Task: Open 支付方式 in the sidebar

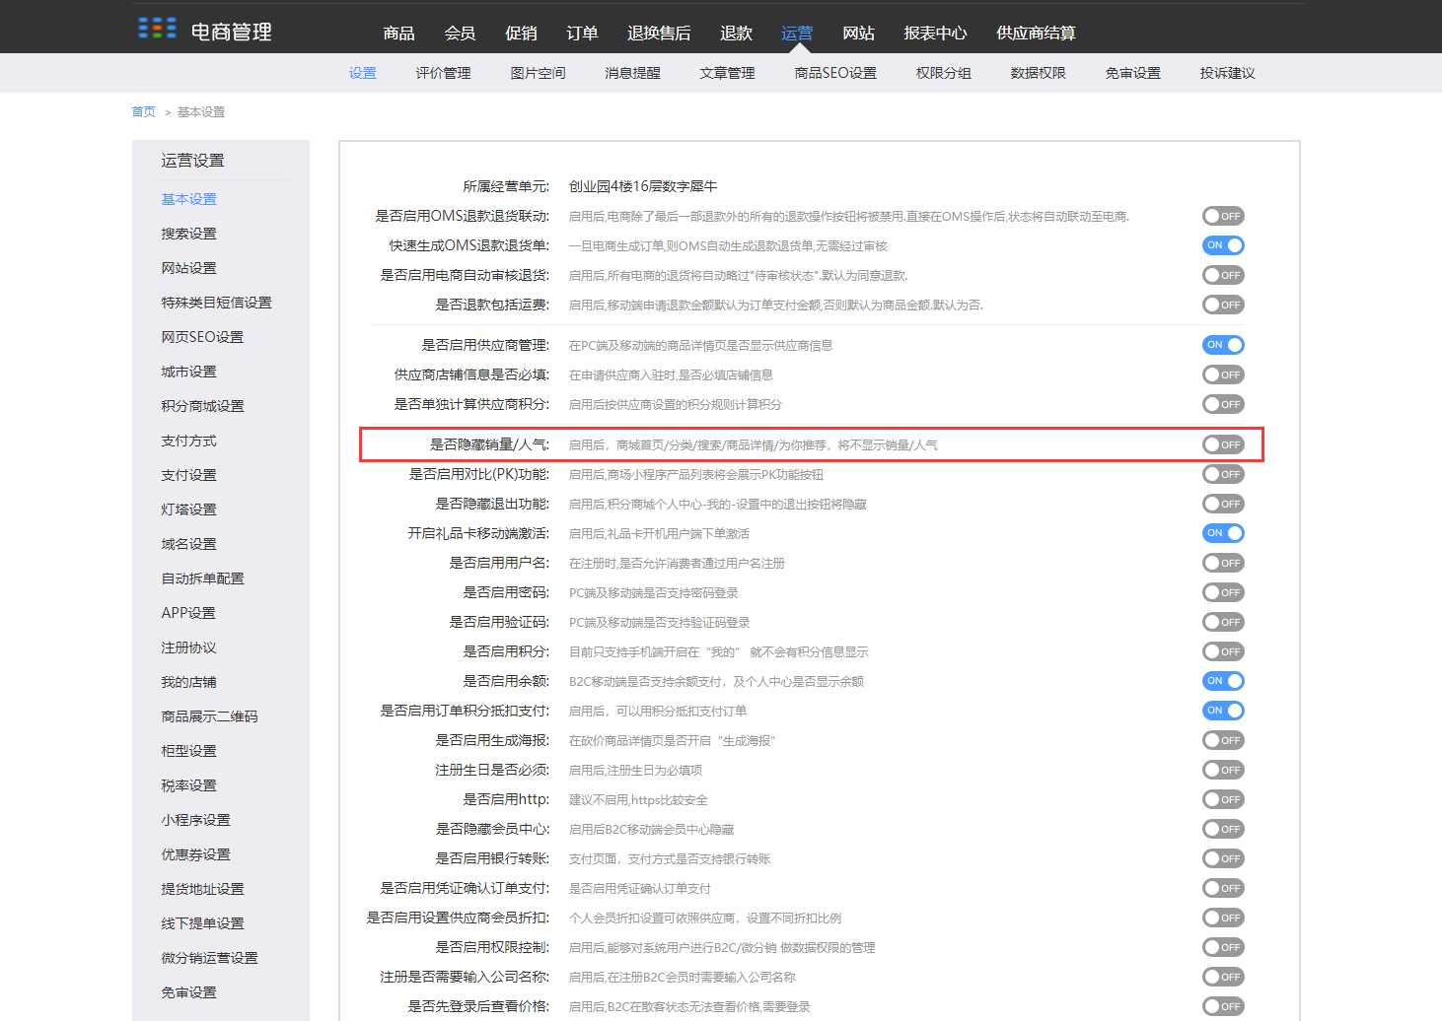Action: click(188, 441)
